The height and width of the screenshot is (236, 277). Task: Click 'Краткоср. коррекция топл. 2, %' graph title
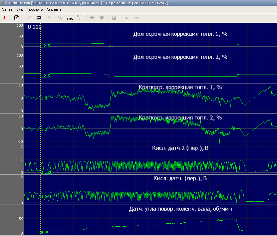coord(180,117)
